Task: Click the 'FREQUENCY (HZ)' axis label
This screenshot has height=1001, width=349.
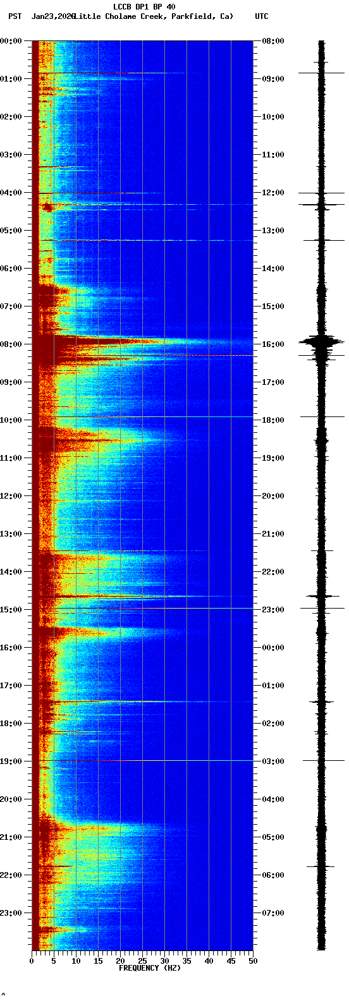Action: pyautogui.click(x=150, y=968)
